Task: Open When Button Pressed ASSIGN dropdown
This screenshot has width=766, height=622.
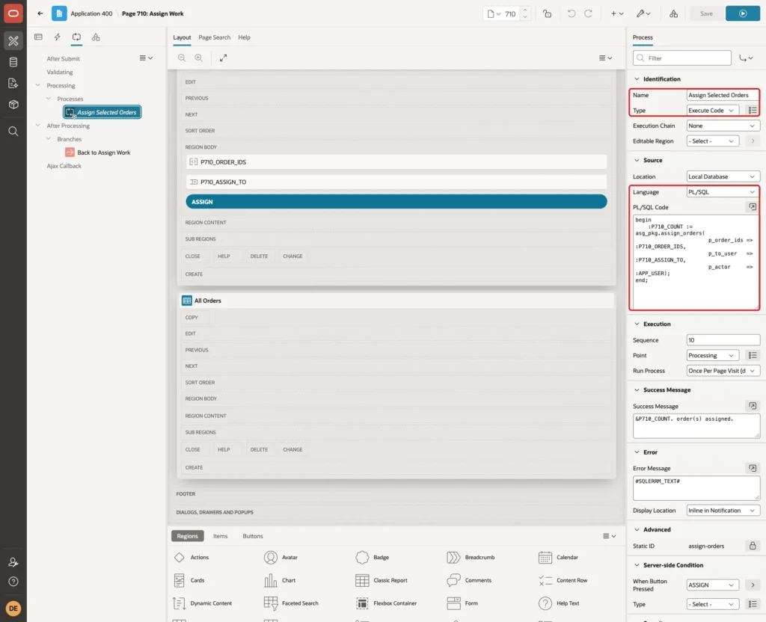Action: [712, 585]
